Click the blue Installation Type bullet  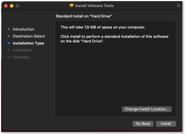pos(9,43)
